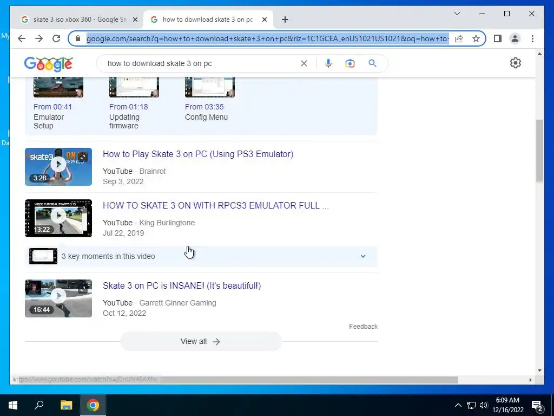The height and width of the screenshot is (416, 554).
Task: Open the Chrome side panel
Action: [x=498, y=38]
